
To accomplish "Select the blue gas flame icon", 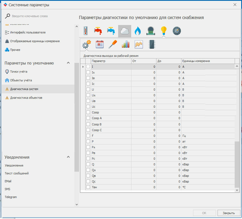I will point(138,31).
